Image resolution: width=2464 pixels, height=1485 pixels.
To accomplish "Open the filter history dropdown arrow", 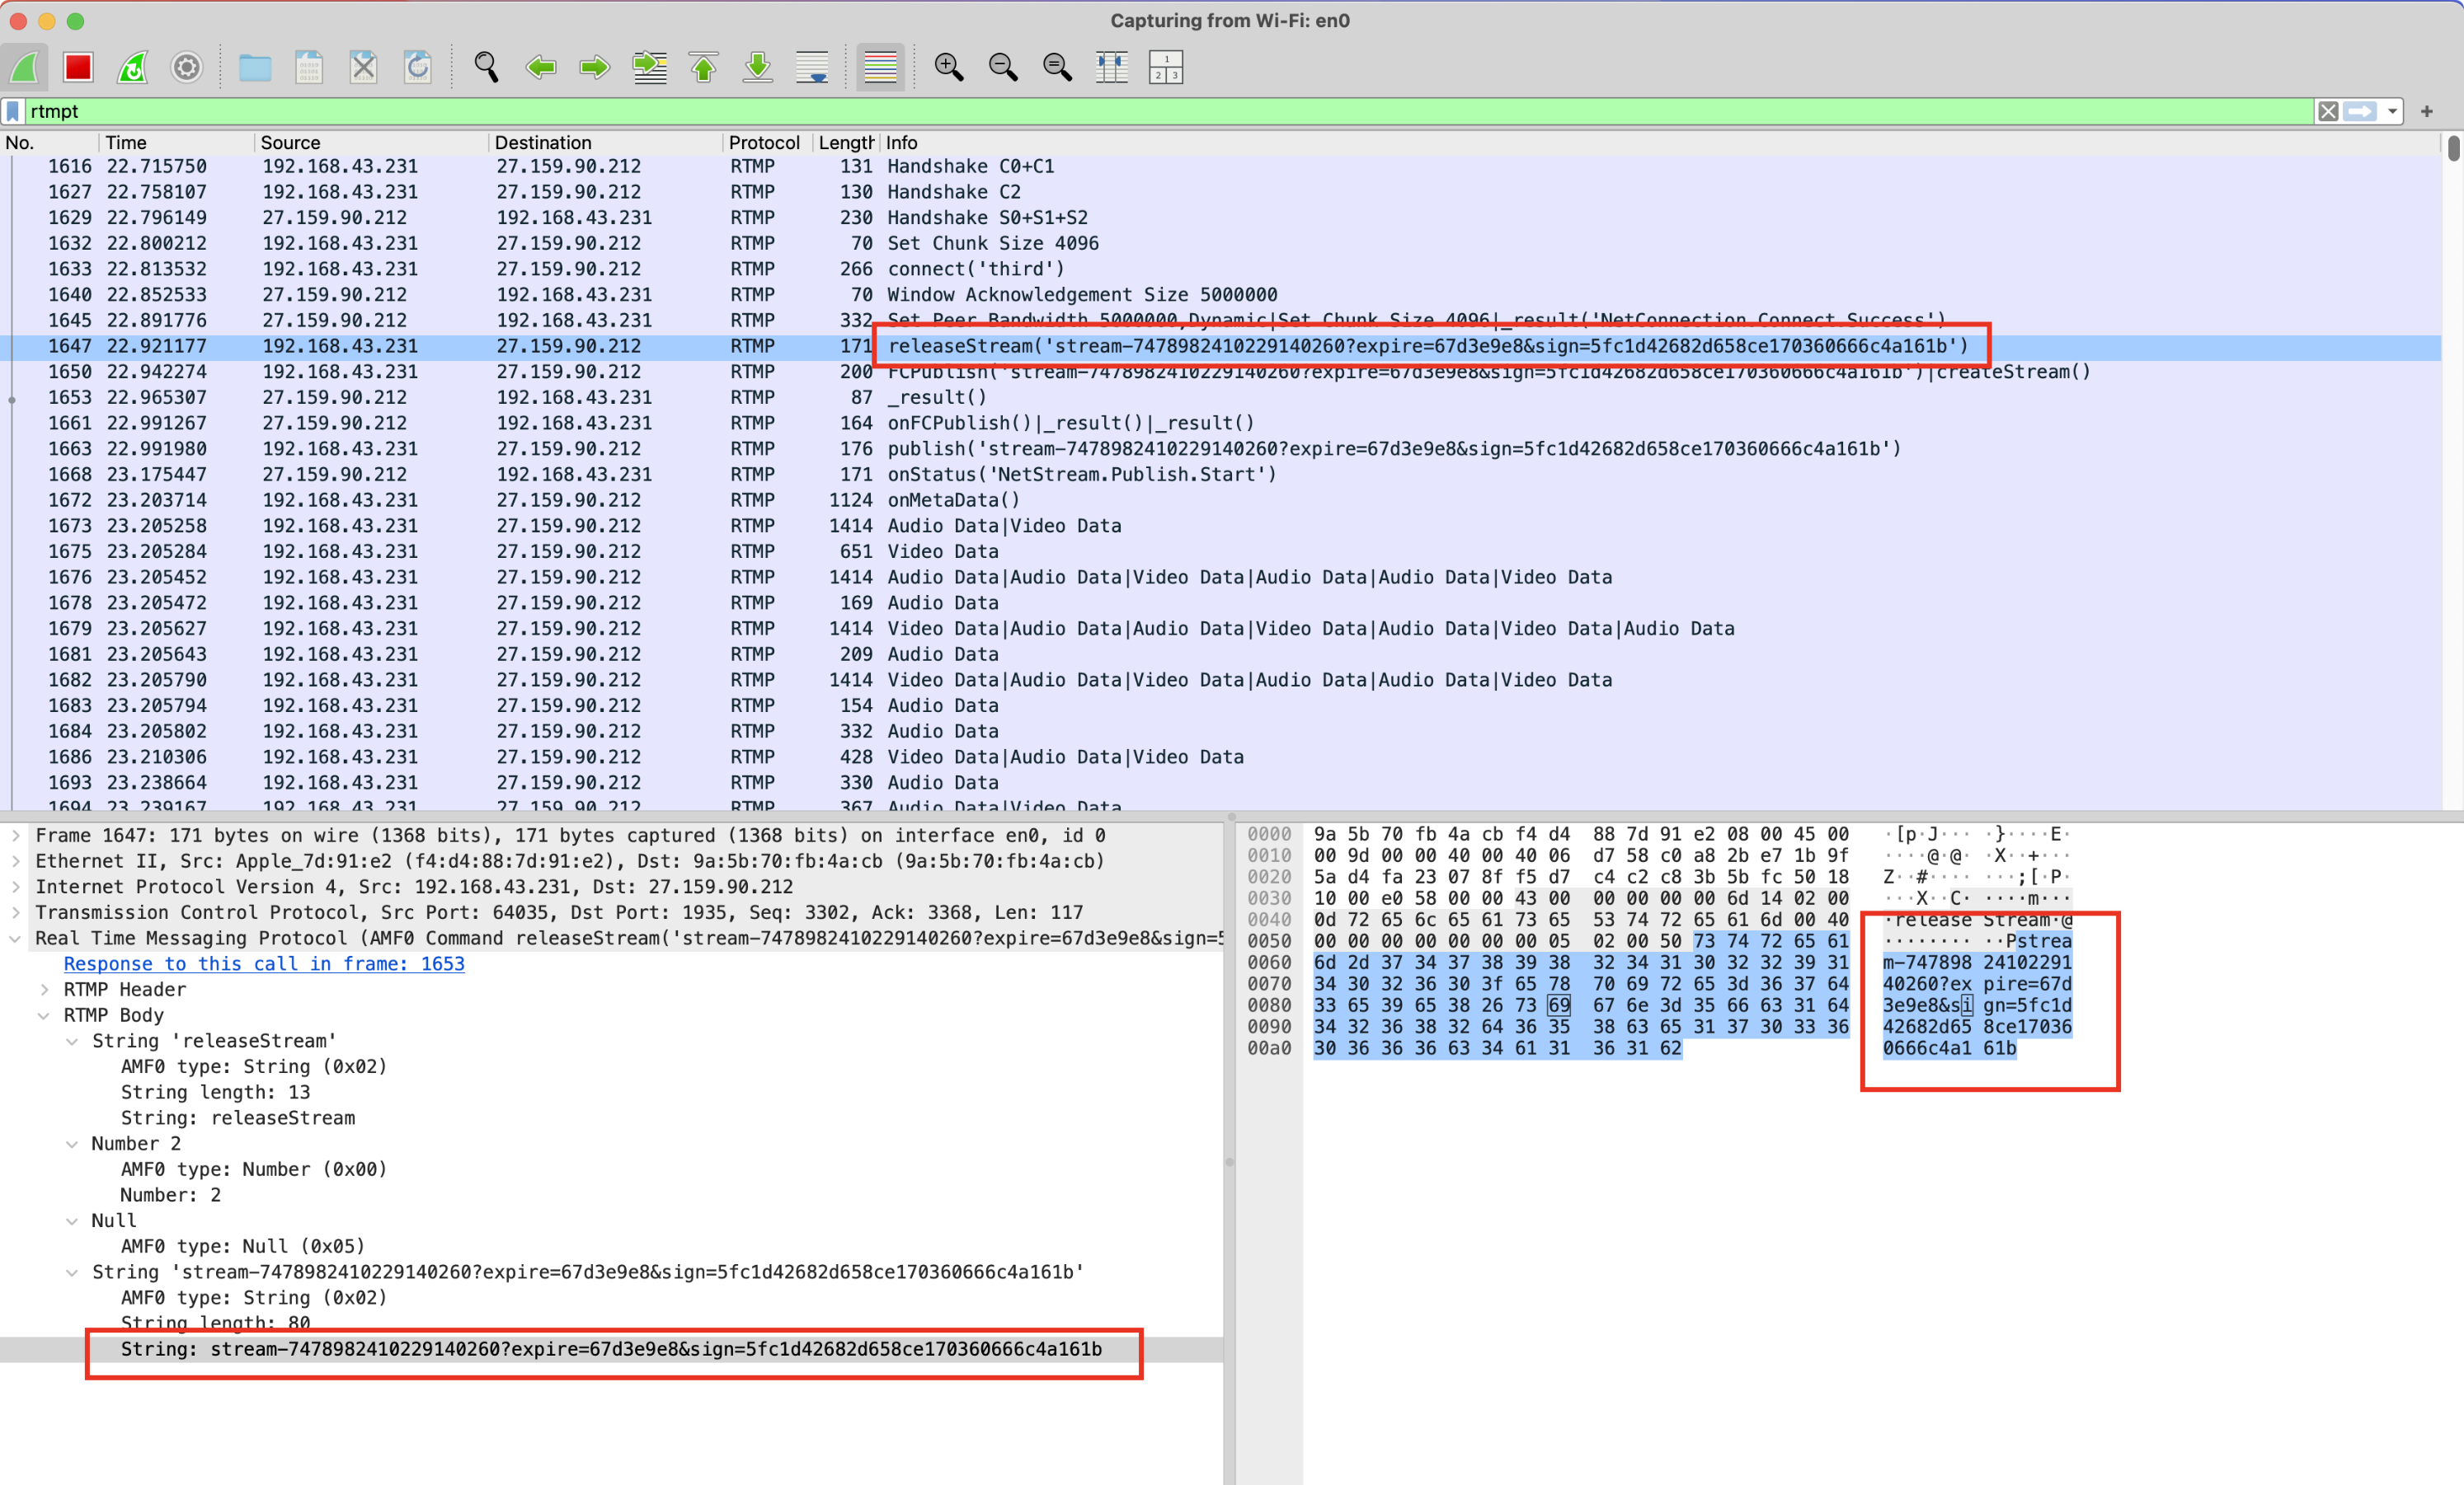I will coord(2392,111).
